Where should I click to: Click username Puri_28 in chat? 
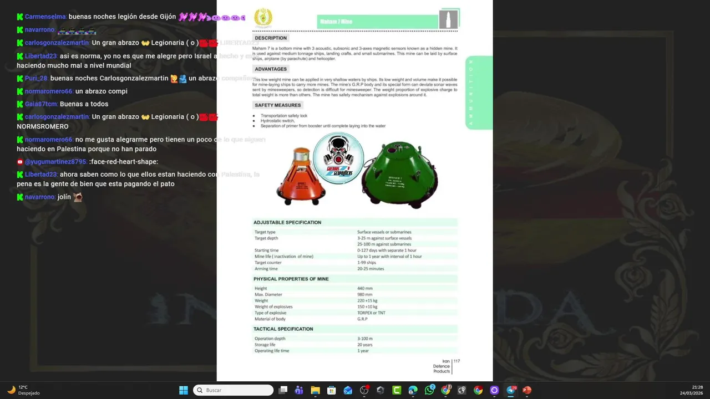tap(36, 79)
